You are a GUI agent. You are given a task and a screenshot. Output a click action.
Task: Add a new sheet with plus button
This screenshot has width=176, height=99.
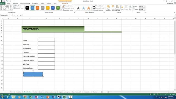102,92
